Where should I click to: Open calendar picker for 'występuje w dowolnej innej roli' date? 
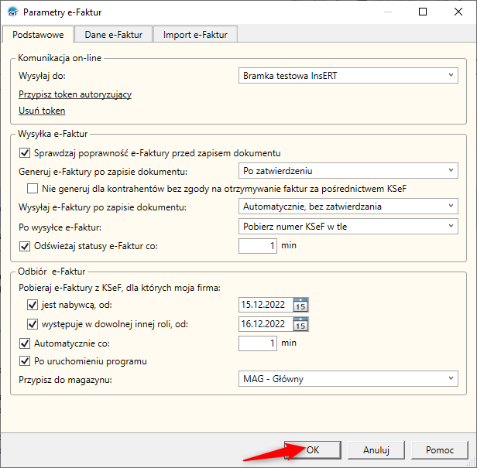302,324
